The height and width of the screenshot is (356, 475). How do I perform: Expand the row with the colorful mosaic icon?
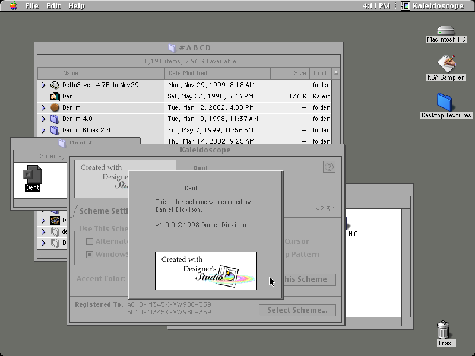[x=43, y=220]
